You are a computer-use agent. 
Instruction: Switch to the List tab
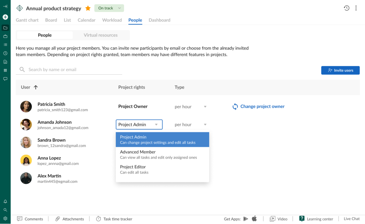coord(67,20)
